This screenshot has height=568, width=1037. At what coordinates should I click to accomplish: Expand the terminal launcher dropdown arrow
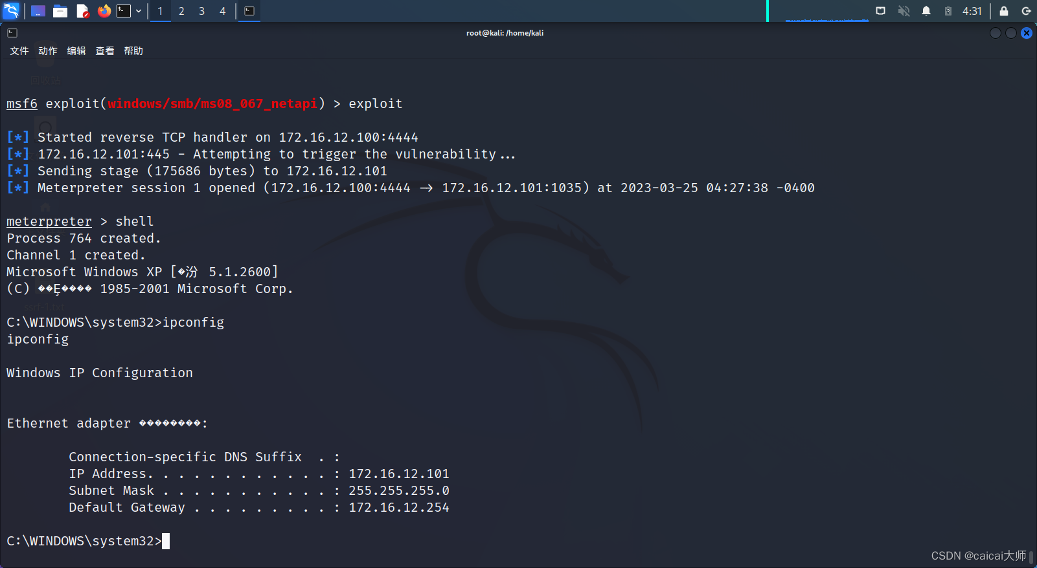pos(139,11)
